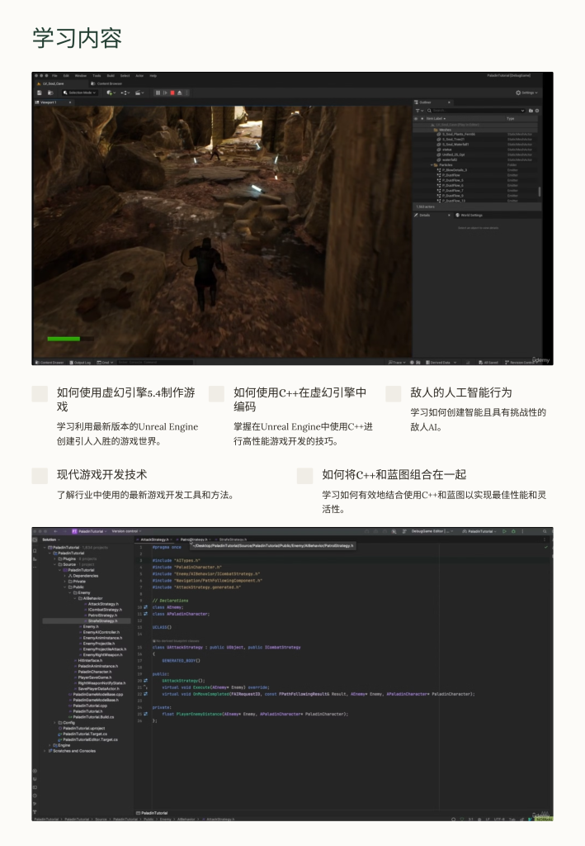Select S_Soul_Waterfall1 in the Outliner

pos(455,145)
